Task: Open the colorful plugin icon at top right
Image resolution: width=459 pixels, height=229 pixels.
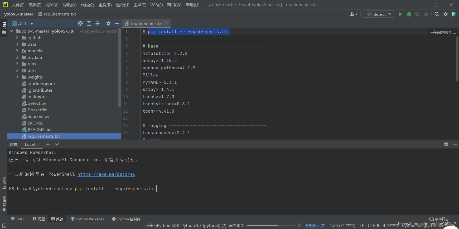Action: coord(454,14)
